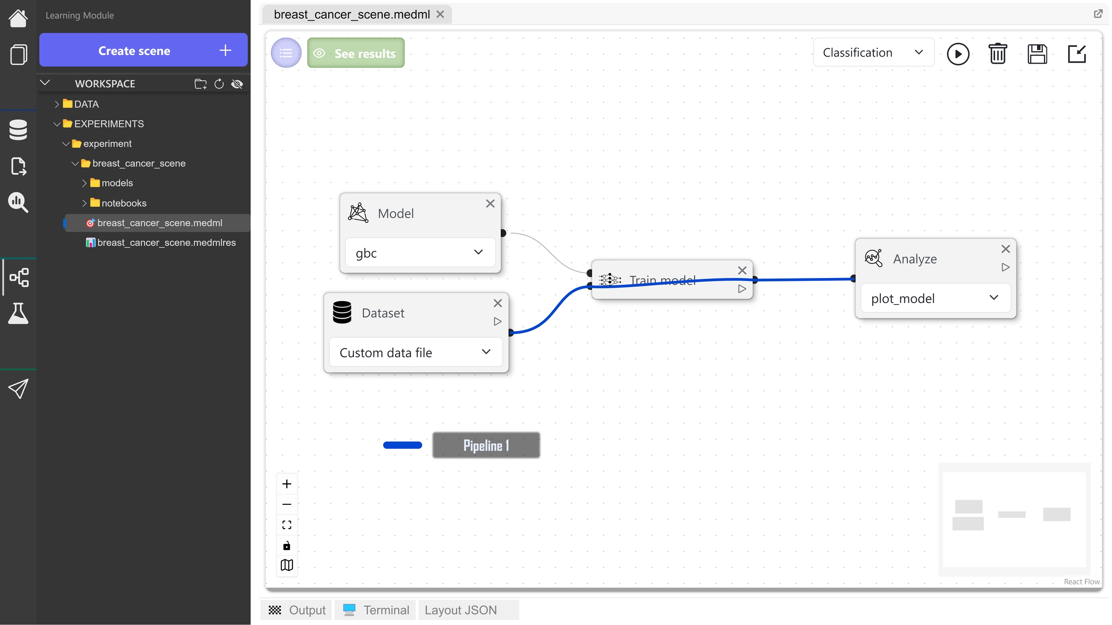Open the Classification type dropdown

873,53
